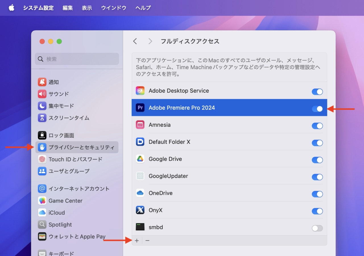Click the キーボード sidebar label
Screen dimensions: 364x256
(61, 253)
